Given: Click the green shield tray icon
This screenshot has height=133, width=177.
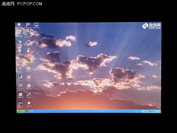Looking at the screenshot, I should (150, 111).
